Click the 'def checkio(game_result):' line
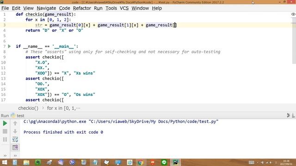Screen dimensions: 296x166 point(46,14)
